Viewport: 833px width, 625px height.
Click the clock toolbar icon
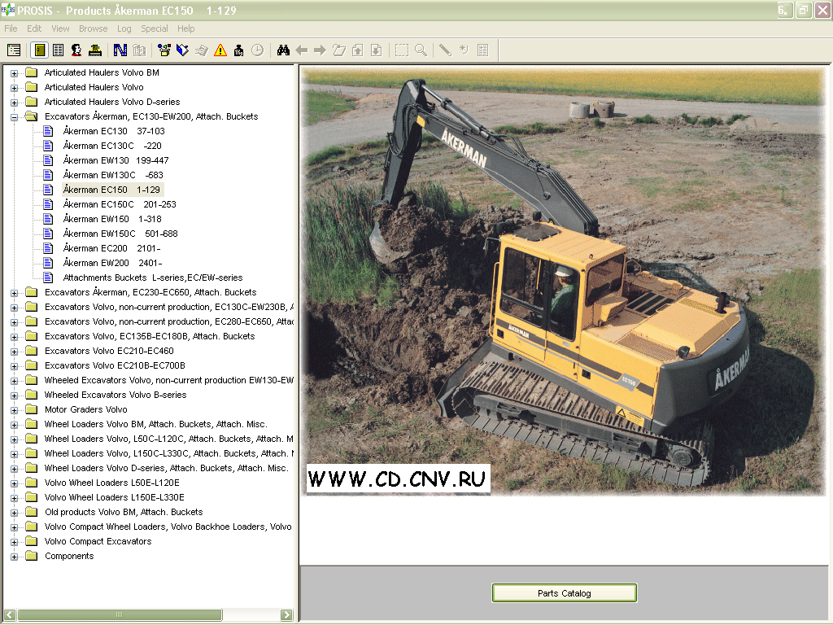257,50
